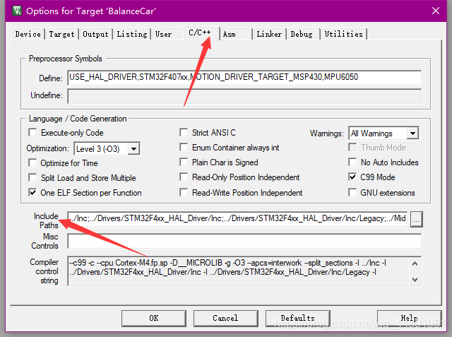Open the Output tab
The height and width of the screenshot is (337, 452).
(x=96, y=34)
